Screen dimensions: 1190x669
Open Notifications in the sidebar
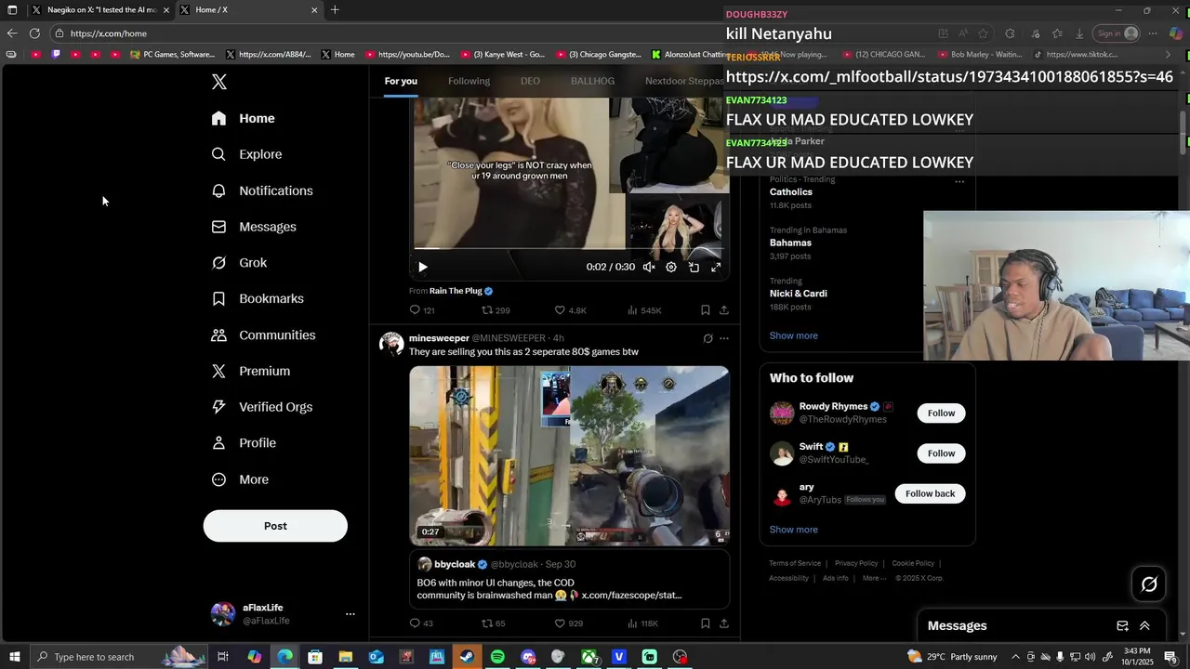[x=261, y=190]
